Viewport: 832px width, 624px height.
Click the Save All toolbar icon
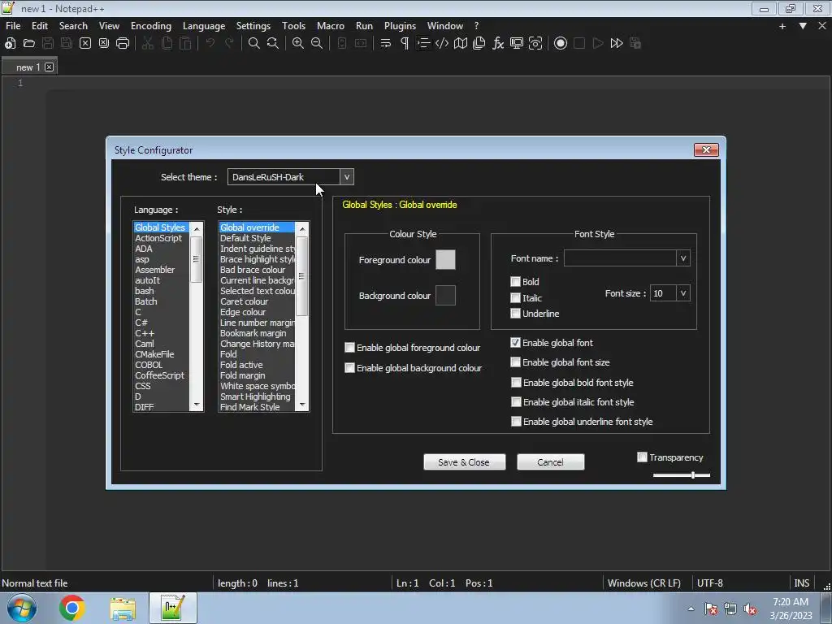point(67,44)
